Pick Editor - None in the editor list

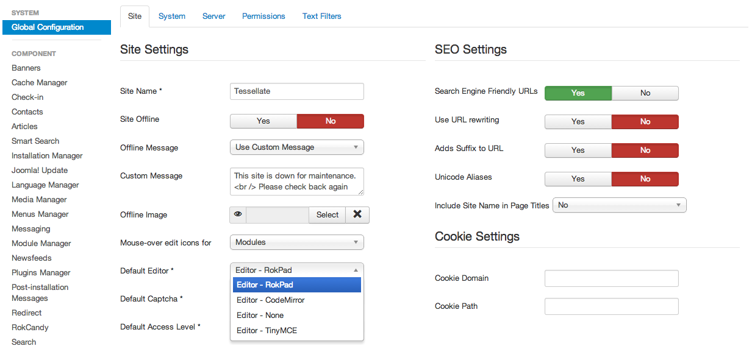click(x=260, y=316)
